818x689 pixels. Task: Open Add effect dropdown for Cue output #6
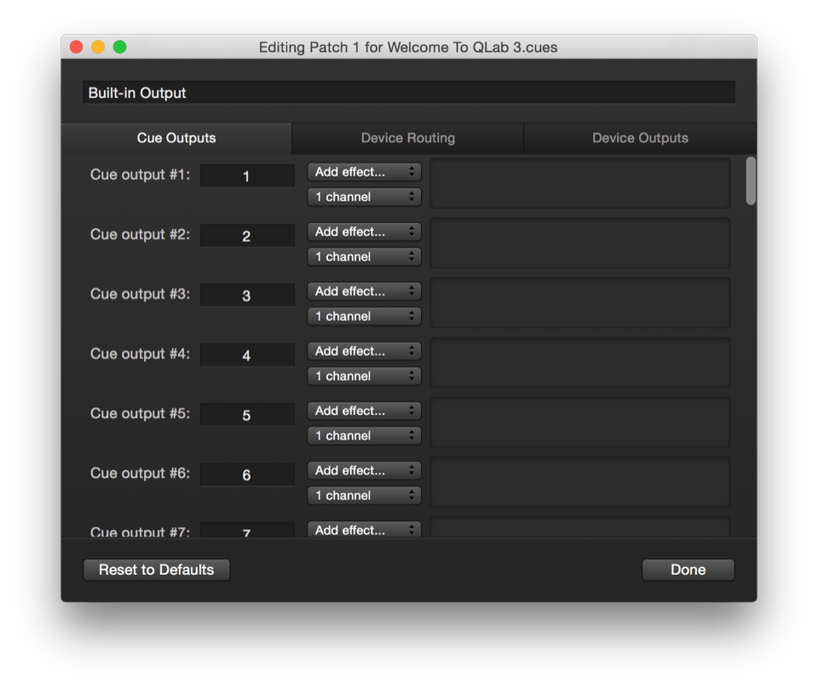click(364, 470)
